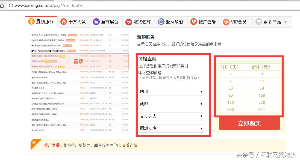Click the red 唯我独尊 icon

(129, 22)
